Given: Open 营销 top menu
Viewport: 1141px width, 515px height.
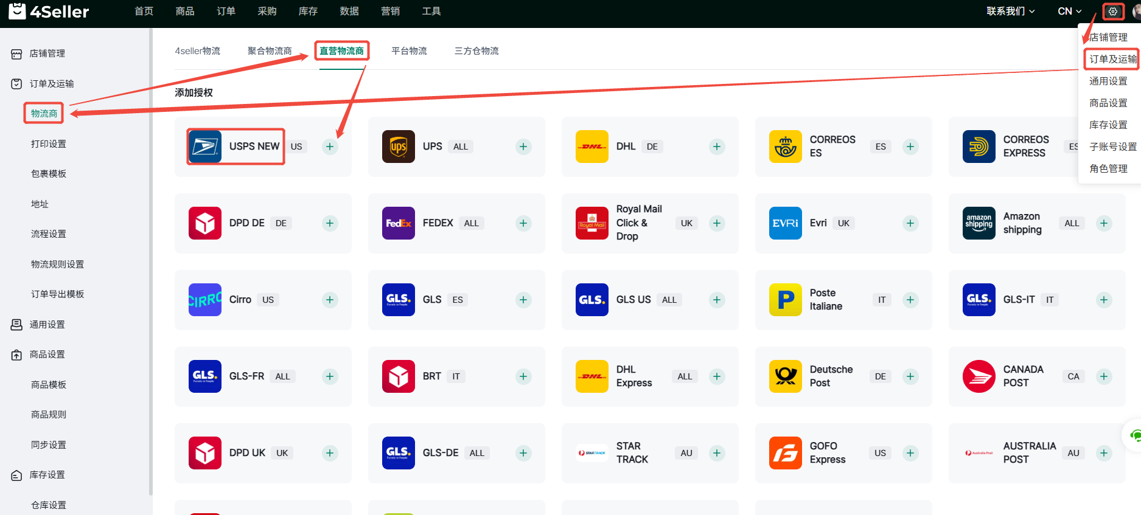Looking at the screenshot, I should pyautogui.click(x=391, y=12).
